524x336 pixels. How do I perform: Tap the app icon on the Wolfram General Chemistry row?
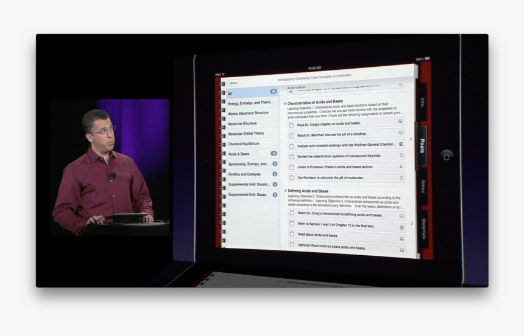pyautogui.click(x=401, y=144)
